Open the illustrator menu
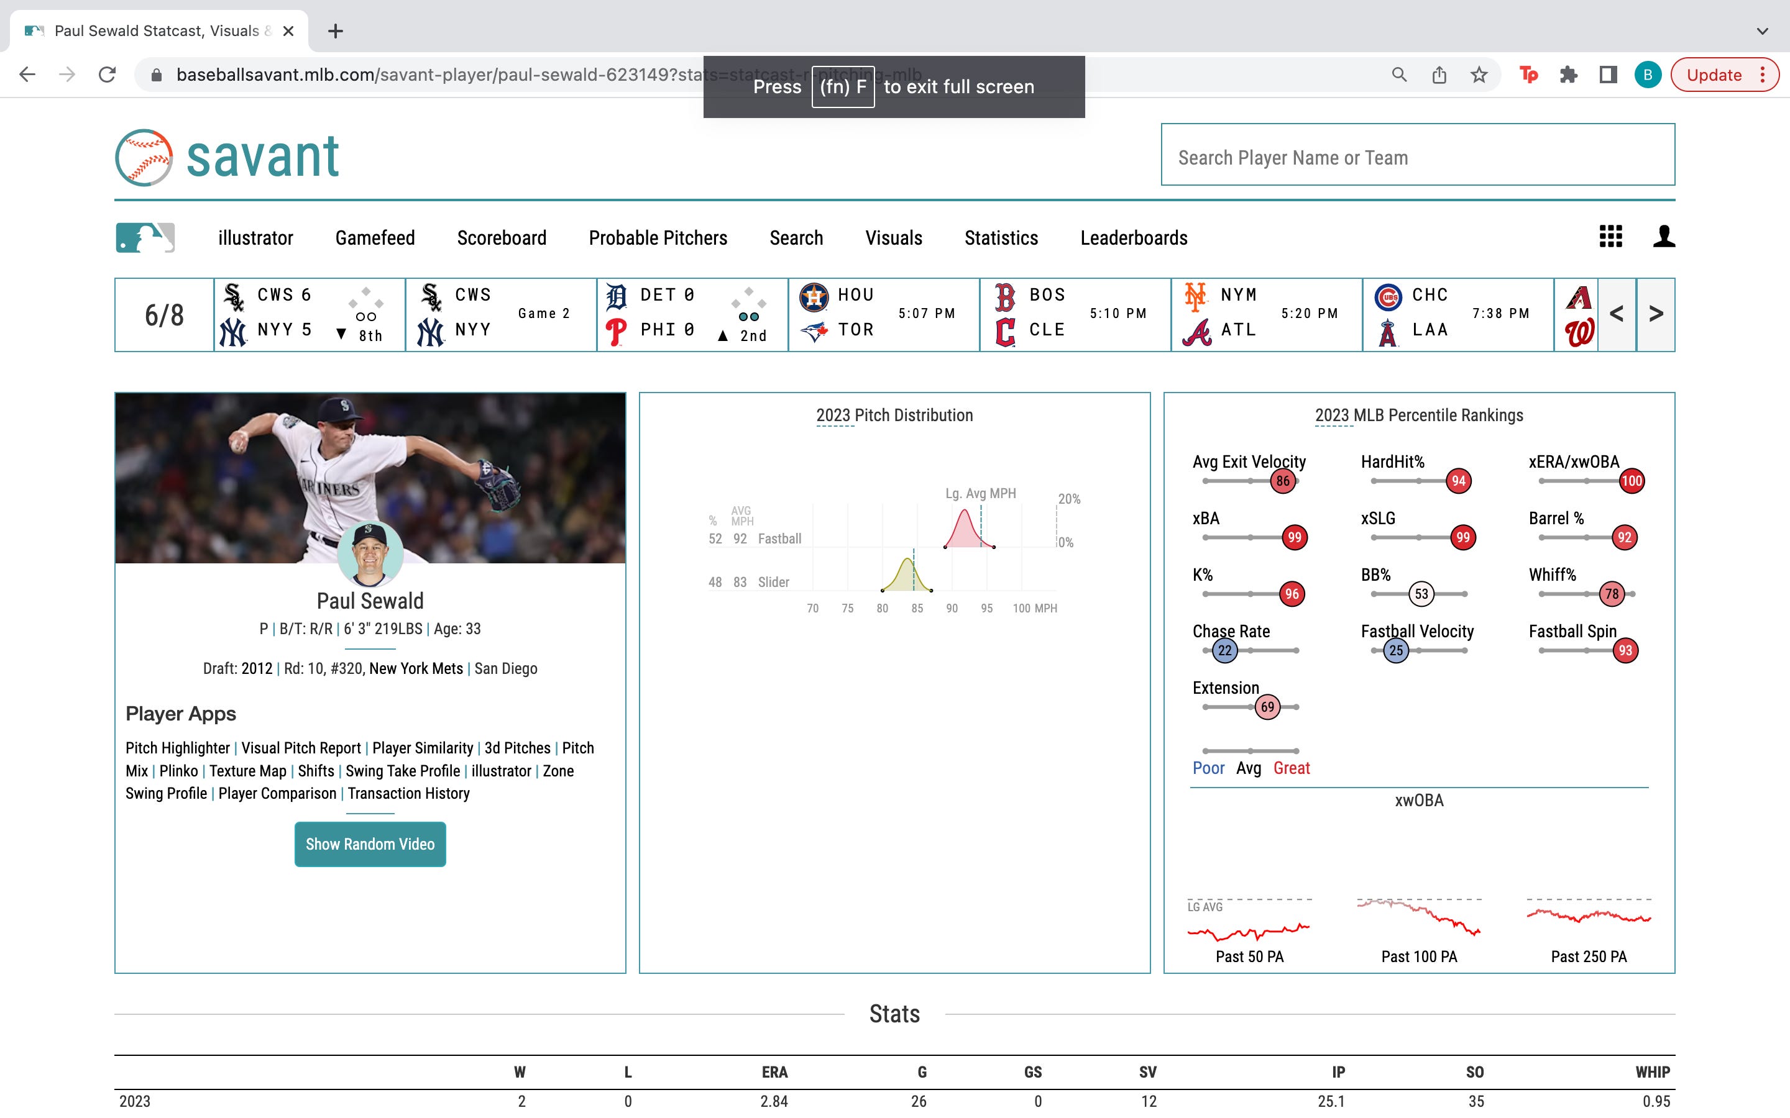1790x1118 pixels. 255,238
